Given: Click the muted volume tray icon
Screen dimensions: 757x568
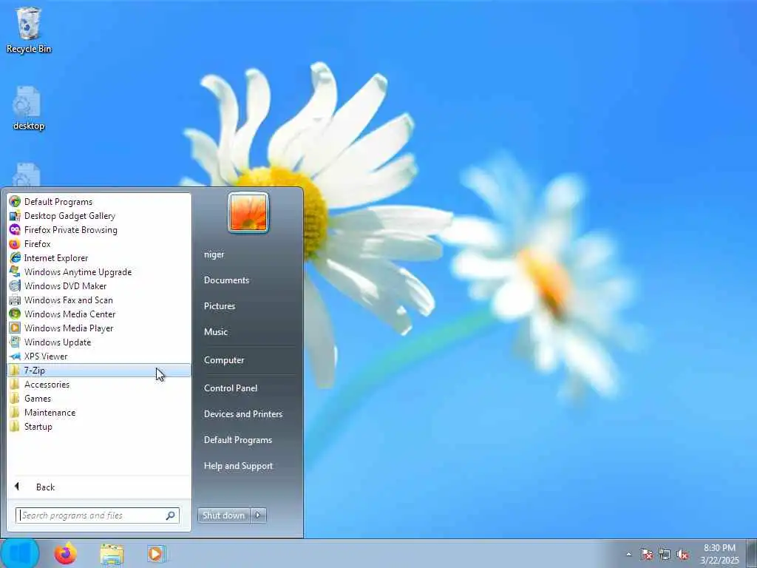Looking at the screenshot, I should tap(682, 554).
